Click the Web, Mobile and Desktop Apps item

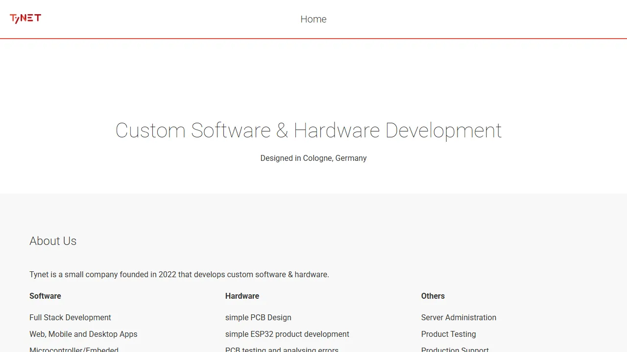[x=83, y=334]
